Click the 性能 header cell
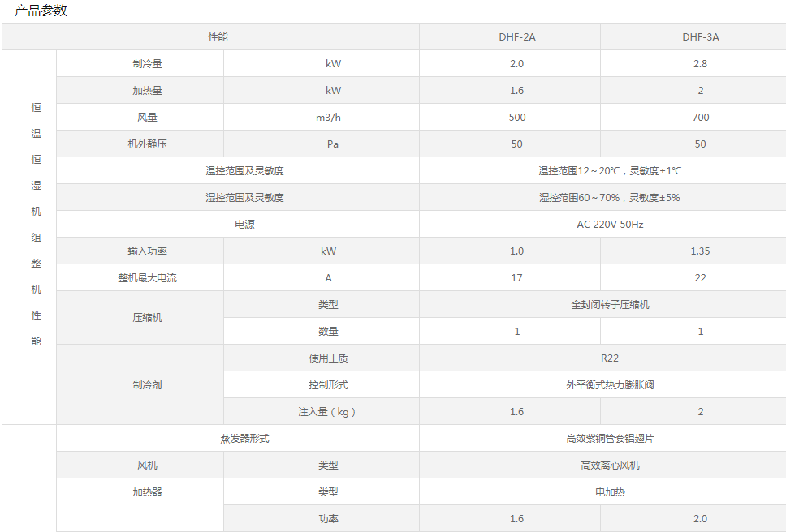This screenshot has height=532, width=786. click(218, 37)
